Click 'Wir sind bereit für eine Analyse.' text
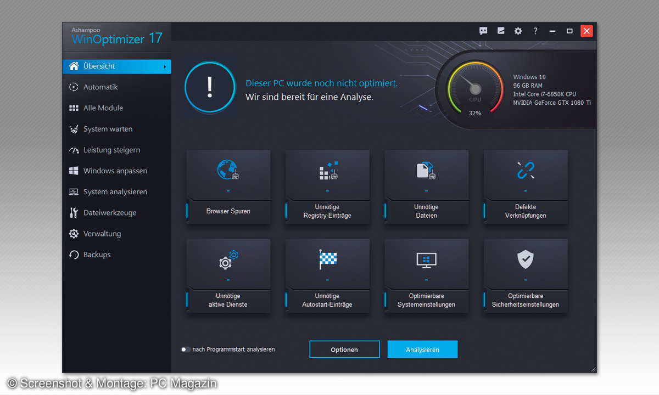This screenshot has height=395, width=659. tap(309, 97)
